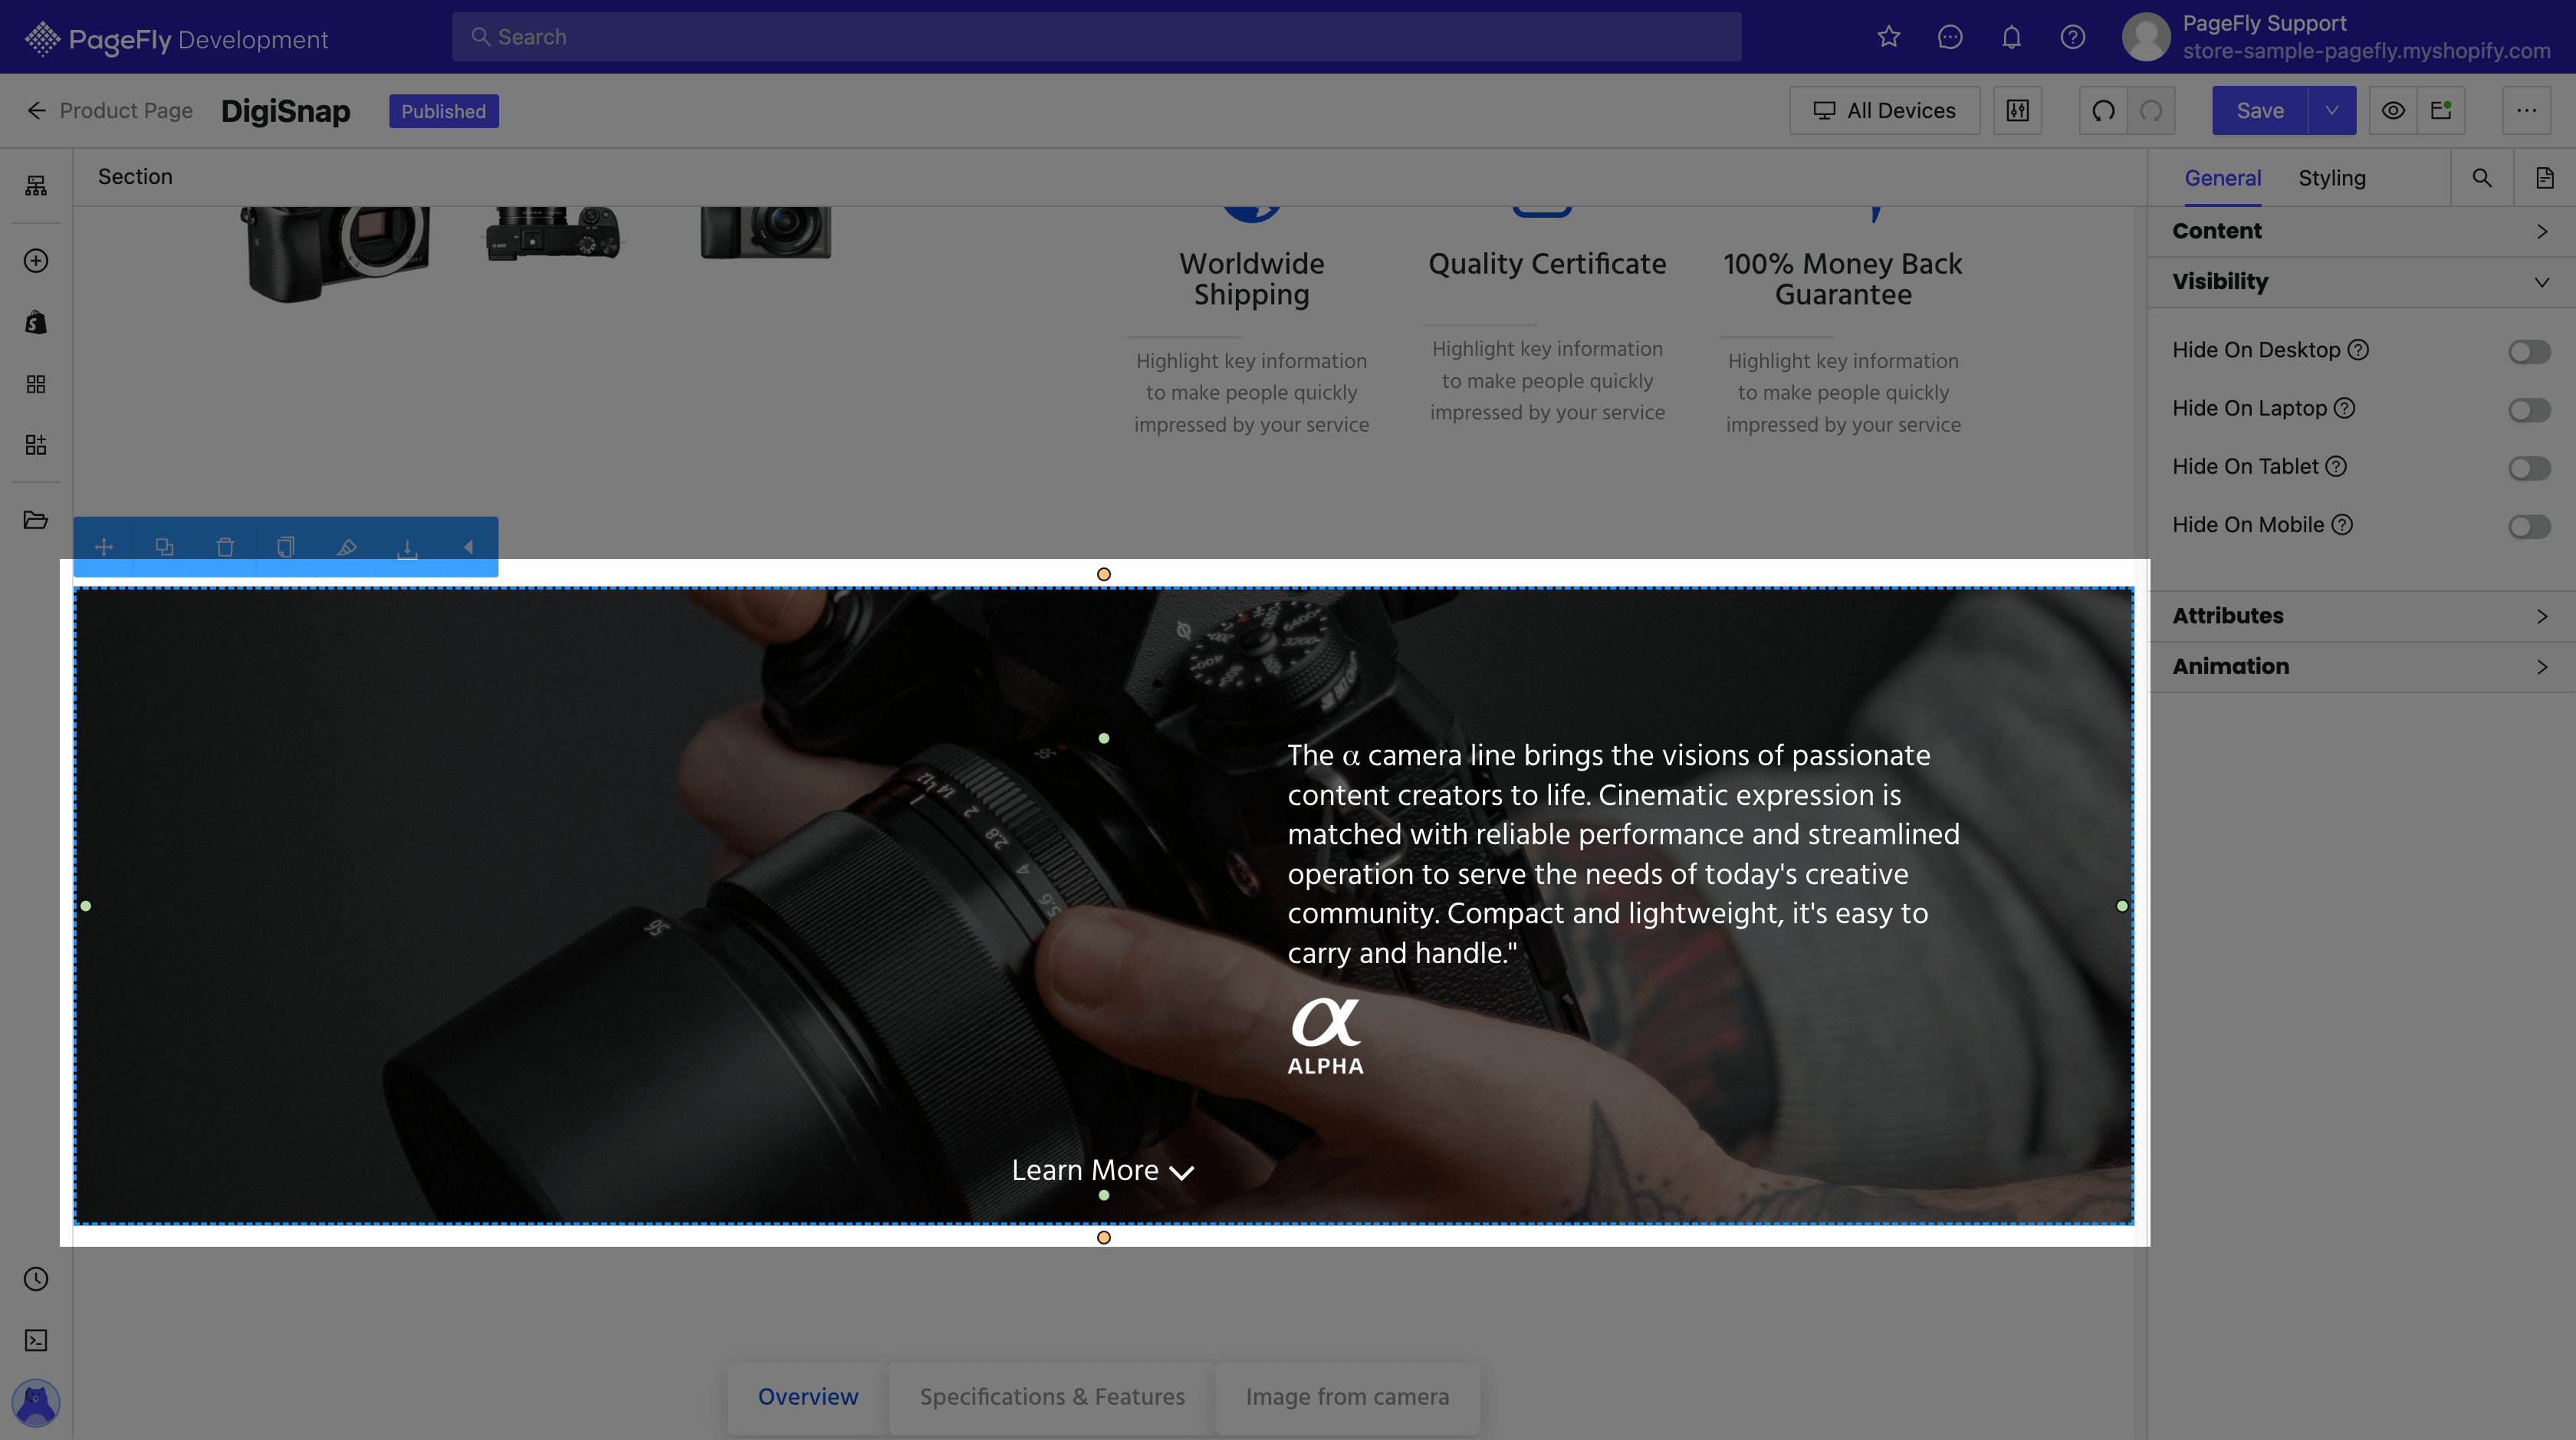The image size is (2576, 1440).
Task: Toggle Hide On Mobile switch
Action: coord(2529,526)
